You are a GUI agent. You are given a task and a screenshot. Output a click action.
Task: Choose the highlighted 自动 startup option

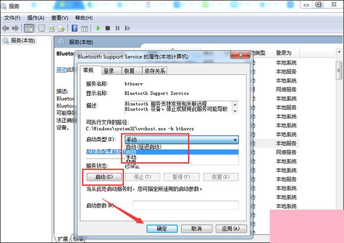pyautogui.click(x=182, y=152)
